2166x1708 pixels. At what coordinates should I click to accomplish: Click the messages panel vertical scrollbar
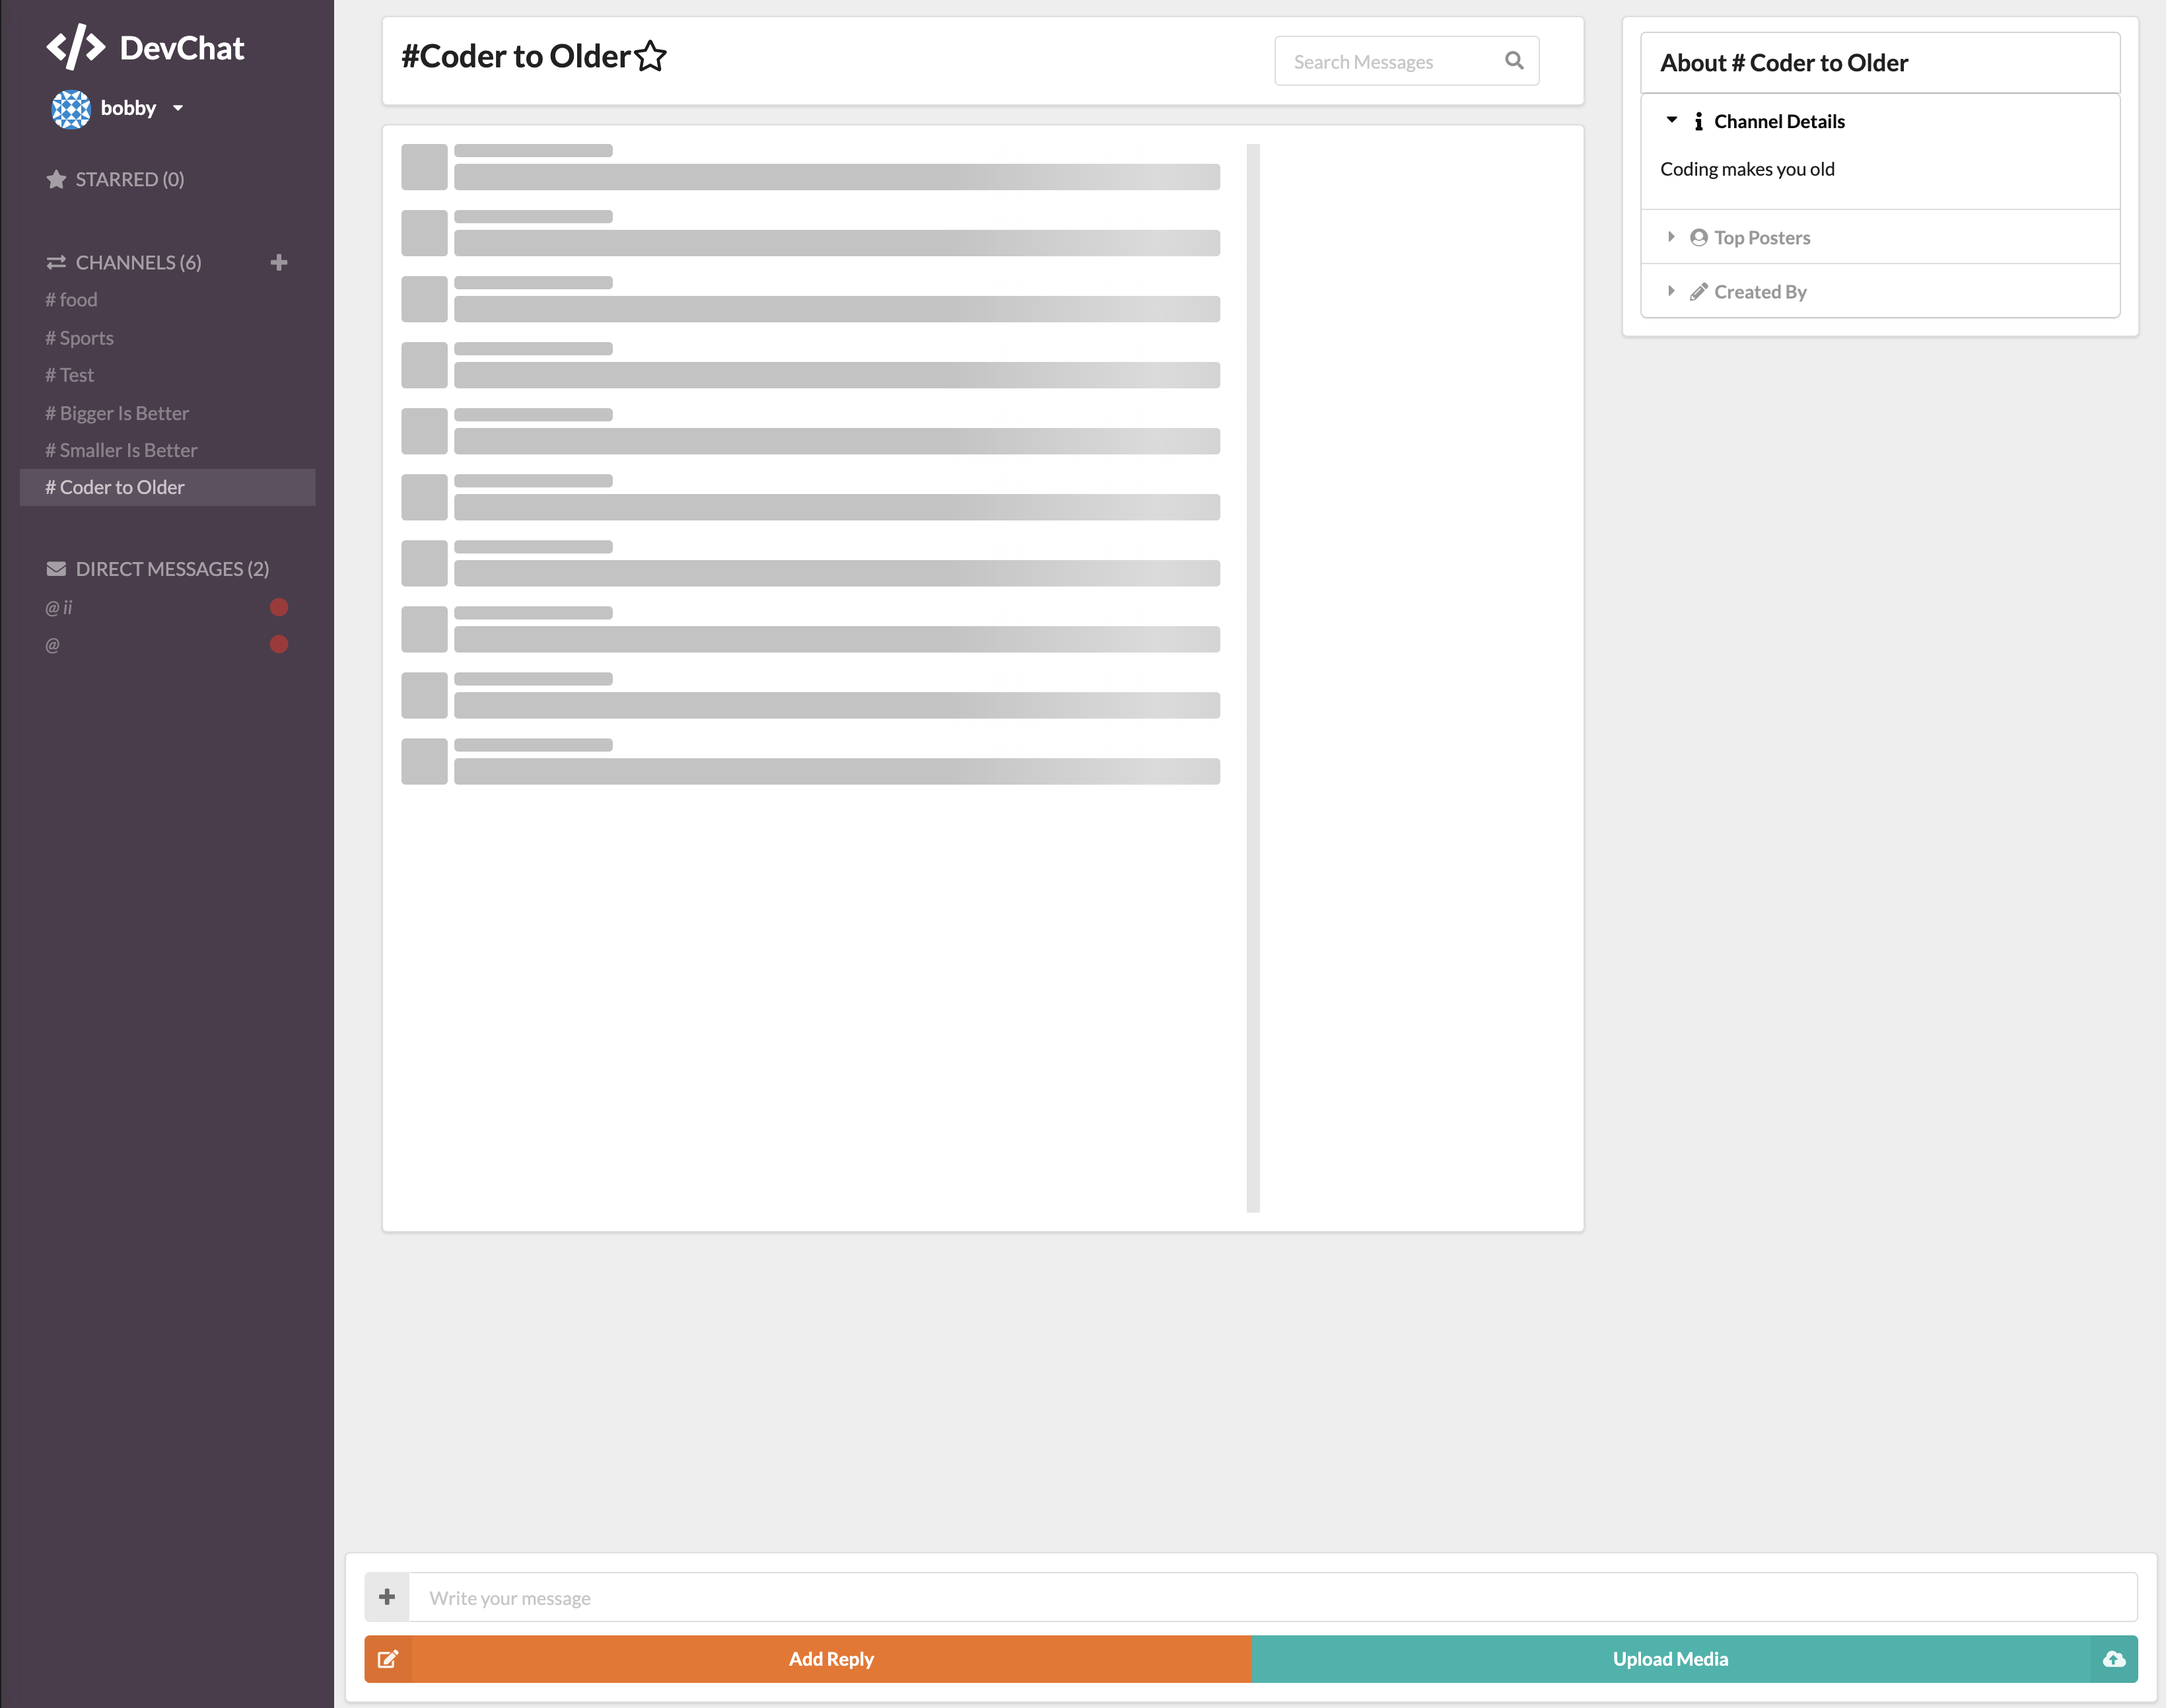point(1253,677)
